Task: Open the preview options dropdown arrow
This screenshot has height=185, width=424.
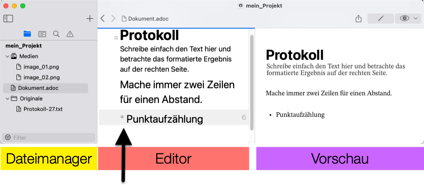Action: (416, 18)
